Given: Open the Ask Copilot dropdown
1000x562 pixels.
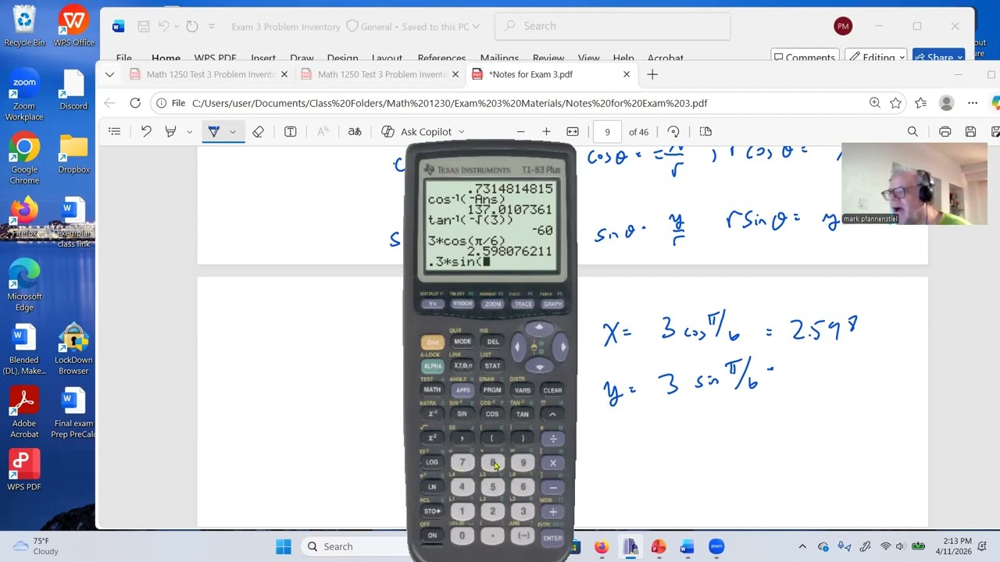Looking at the screenshot, I should click(462, 132).
